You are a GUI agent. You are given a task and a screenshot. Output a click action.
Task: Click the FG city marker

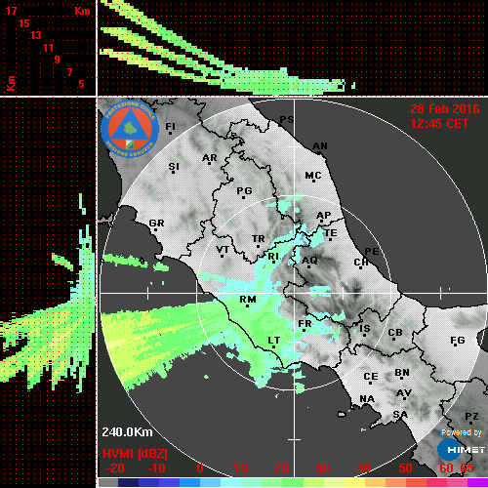[x=456, y=346]
